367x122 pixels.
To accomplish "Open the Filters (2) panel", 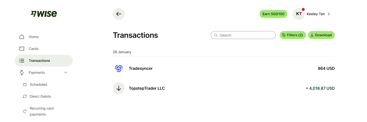I will [x=292, y=35].
